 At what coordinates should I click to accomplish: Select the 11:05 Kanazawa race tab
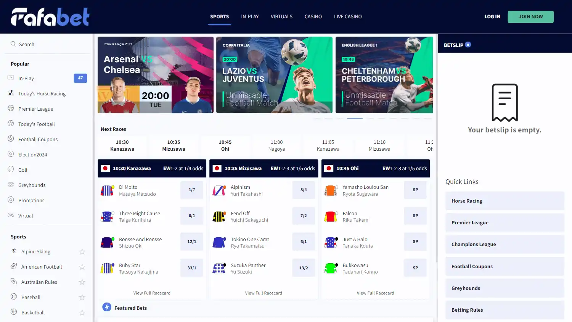(x=328, y=145)
